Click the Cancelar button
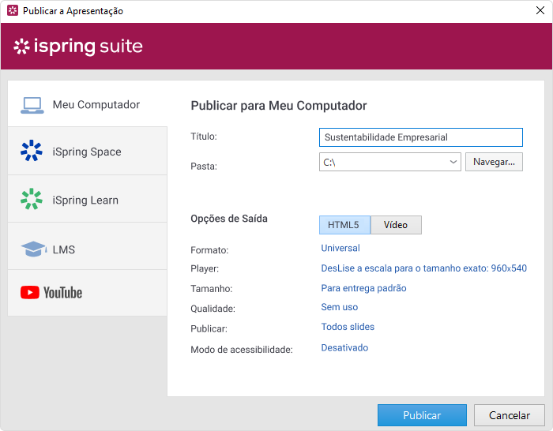The height and width of the screenshot is (431, 553). tap(510, 415)
